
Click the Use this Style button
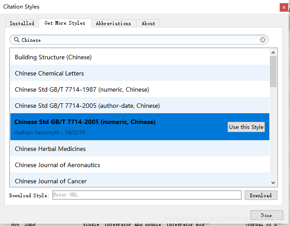[246, 127]
